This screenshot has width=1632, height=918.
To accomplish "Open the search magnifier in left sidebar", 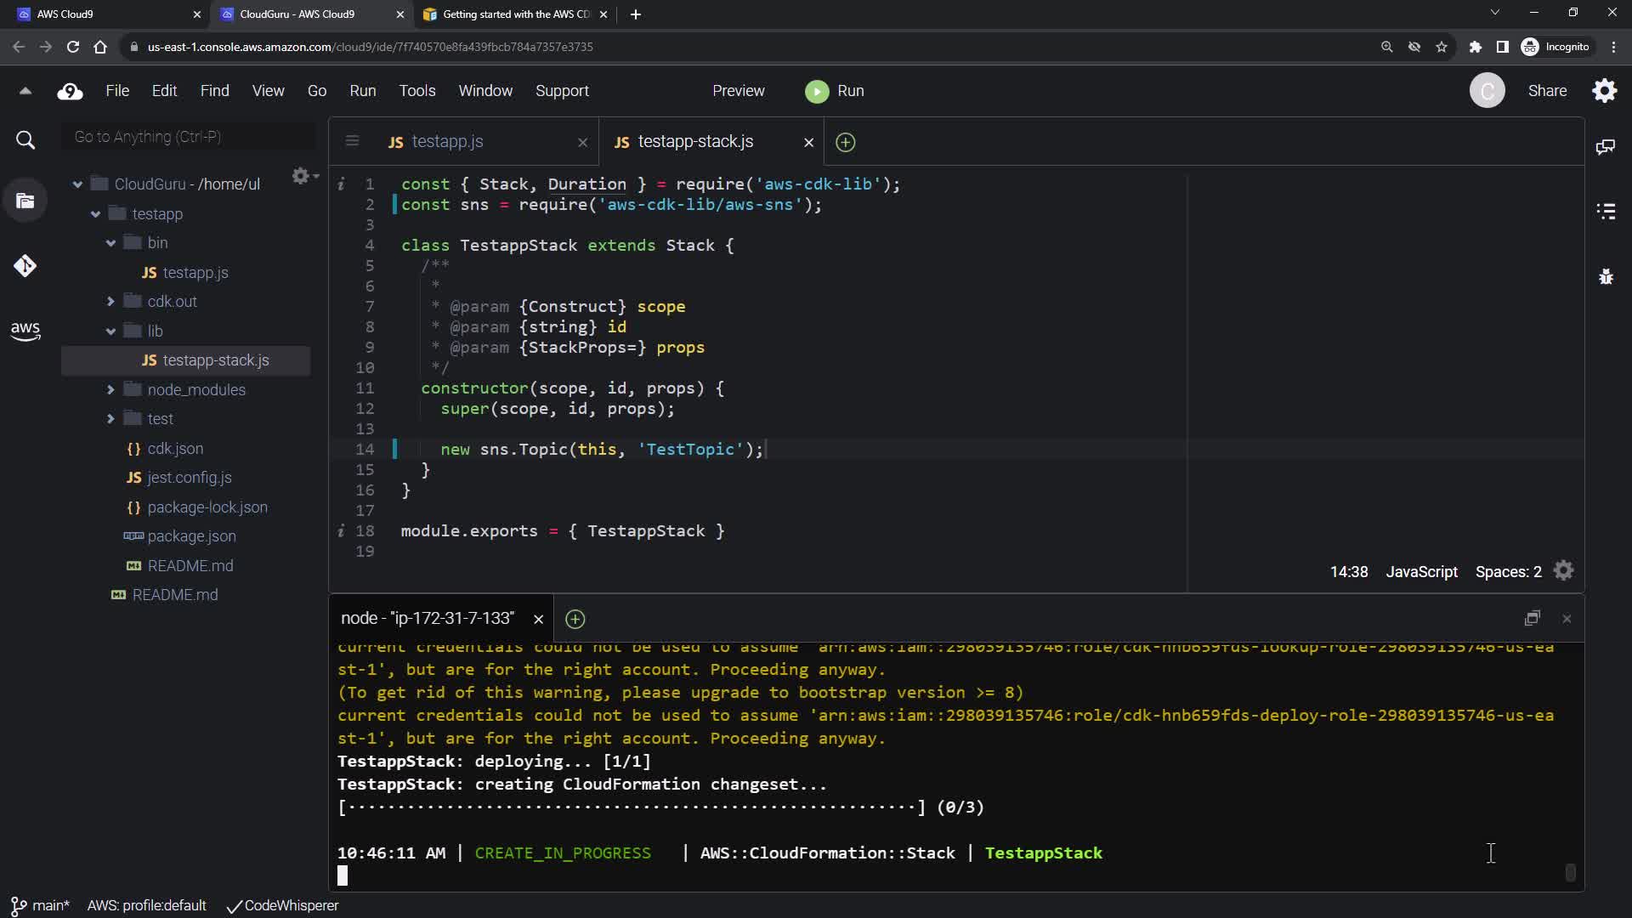I will pos(25,140).
